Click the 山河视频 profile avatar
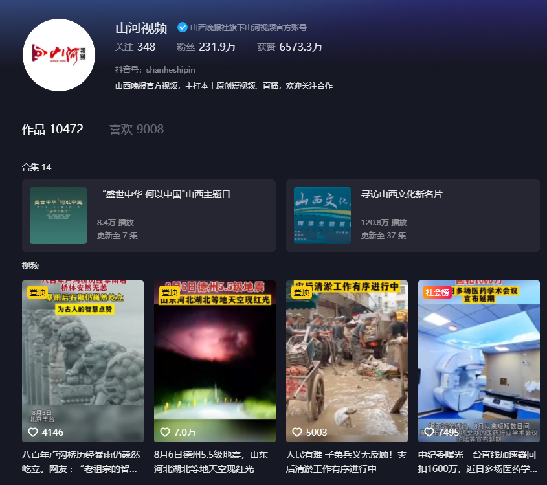The image size is (547, 485). click(59, 55)
